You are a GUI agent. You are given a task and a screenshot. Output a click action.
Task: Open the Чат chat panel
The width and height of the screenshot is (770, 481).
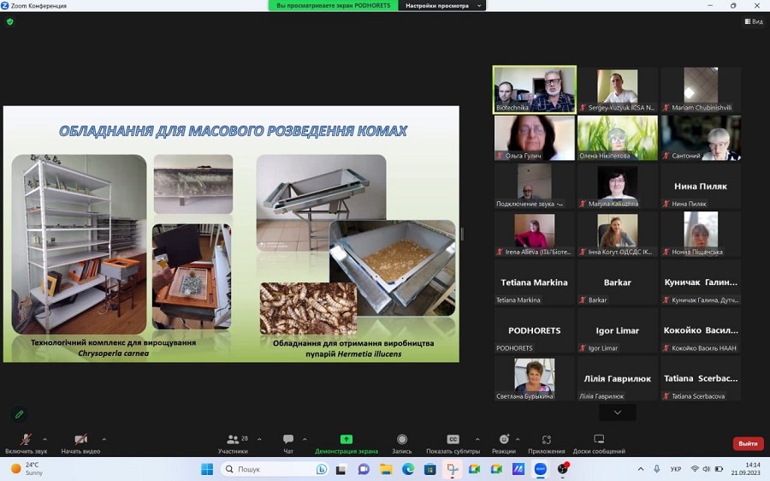288,442
